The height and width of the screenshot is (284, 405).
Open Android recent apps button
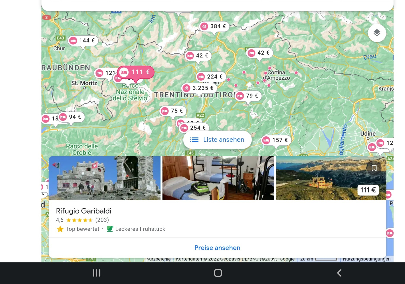[97, 273]
